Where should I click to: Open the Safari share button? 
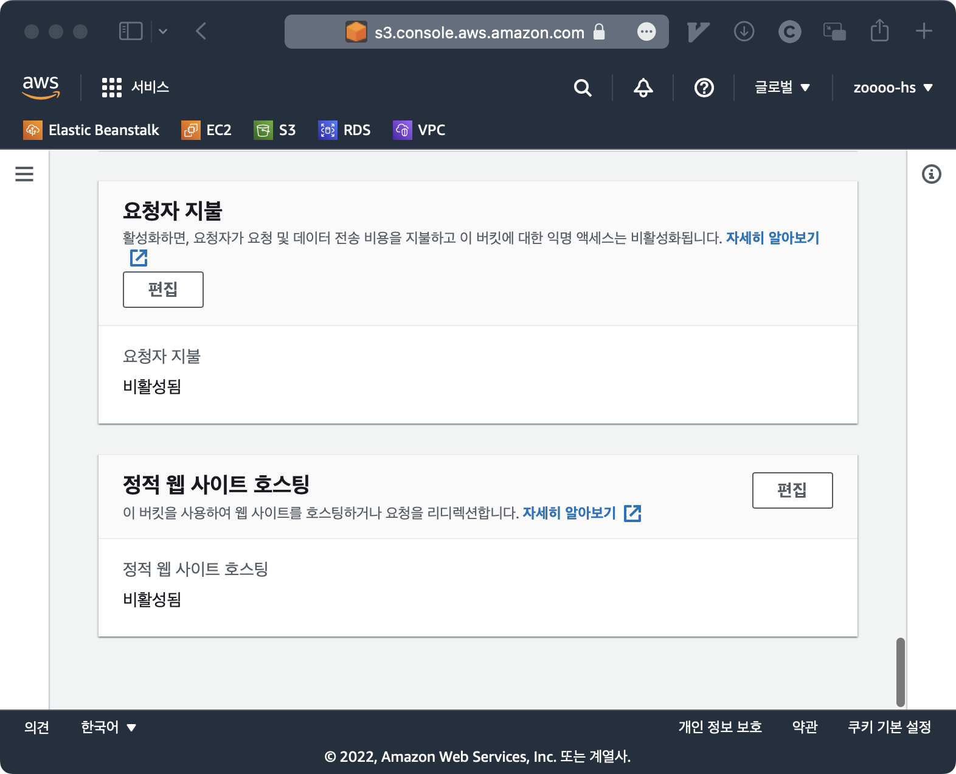pyautogui.click(x=879, y=30)
